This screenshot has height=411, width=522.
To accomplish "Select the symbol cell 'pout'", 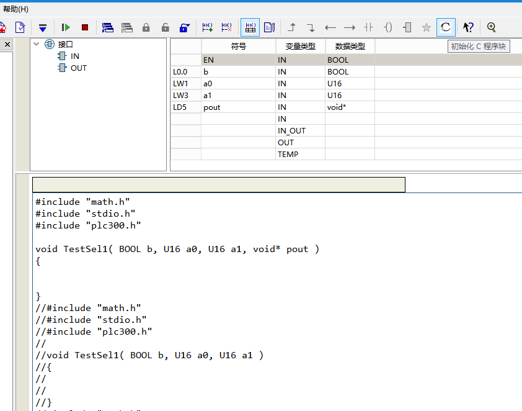I will point(238,107).
